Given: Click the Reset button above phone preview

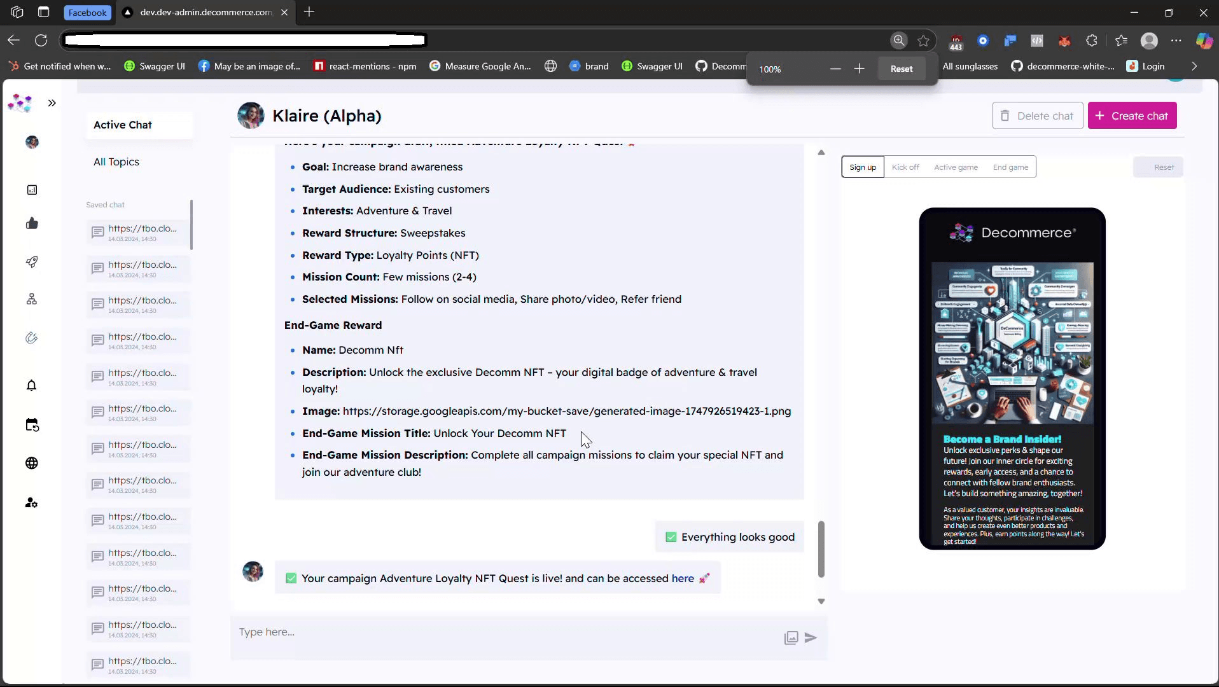Looking at the screenshot, I should [x=1159, y=167].
